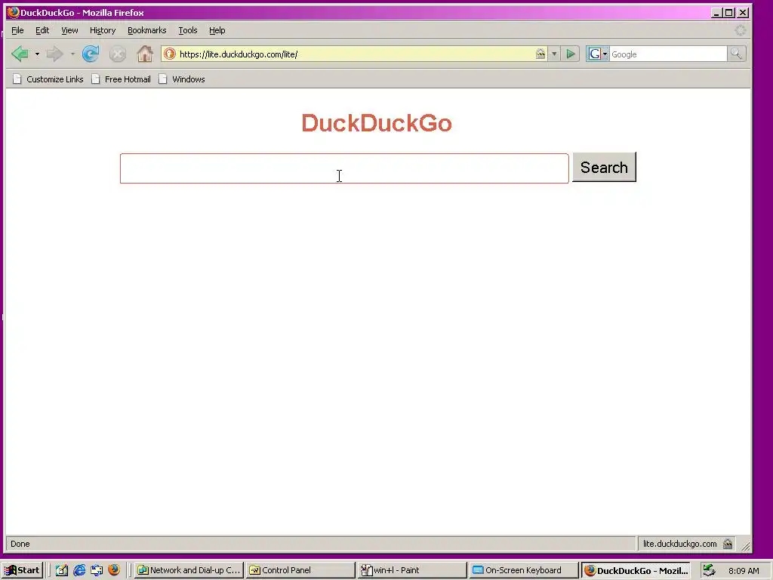Close the Firefox window
Screen dimensions: 773x580
(743, 13)
